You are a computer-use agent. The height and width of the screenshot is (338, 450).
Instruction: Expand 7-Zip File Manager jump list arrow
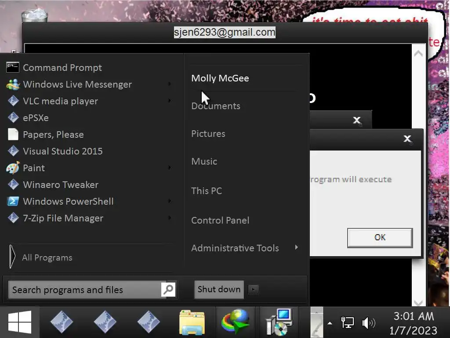pyautogui.click(x=169, y=217)
